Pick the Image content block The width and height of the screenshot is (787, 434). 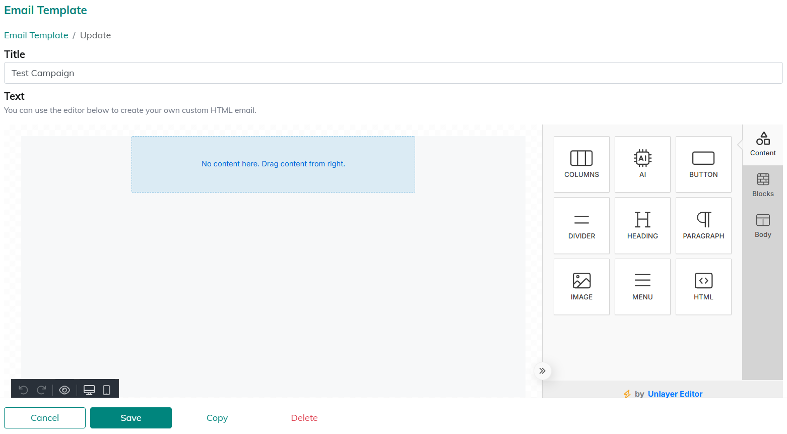point(581,287)
